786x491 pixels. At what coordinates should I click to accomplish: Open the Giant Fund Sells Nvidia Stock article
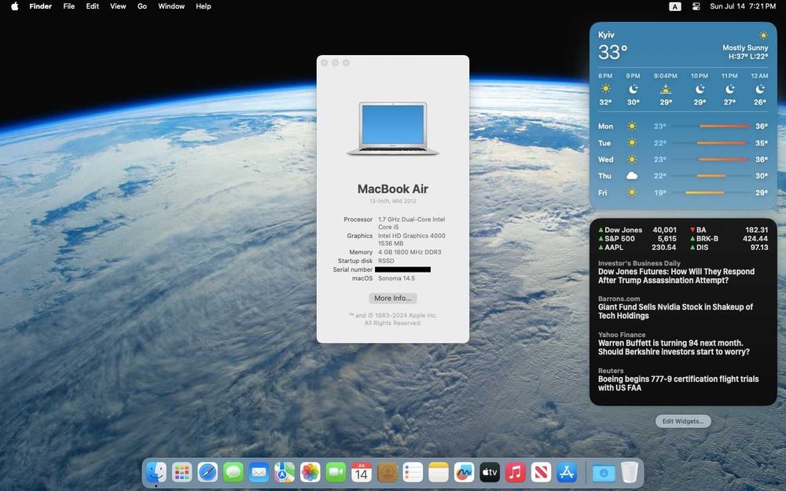pyautogui.click(x=675, y=311)
